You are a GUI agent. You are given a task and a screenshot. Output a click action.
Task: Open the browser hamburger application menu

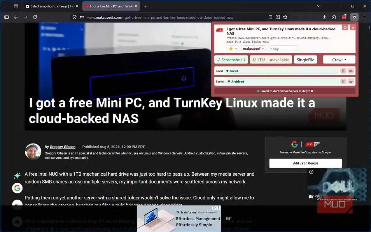(364, 17)
